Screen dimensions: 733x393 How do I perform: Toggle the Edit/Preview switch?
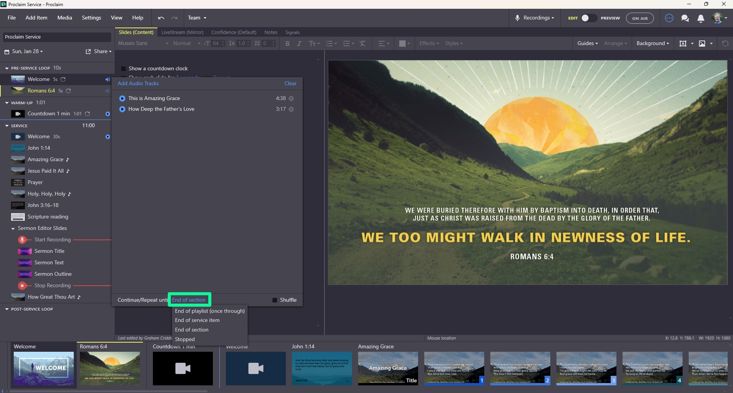pos(589,18)
